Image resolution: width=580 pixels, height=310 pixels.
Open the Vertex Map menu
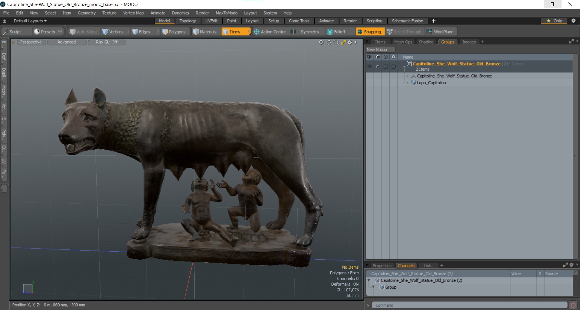click(x=133, y=13)
